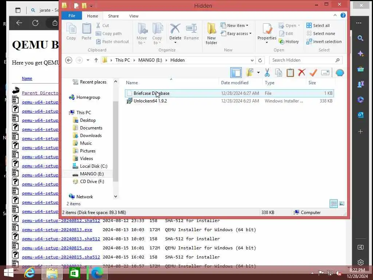Image resolution: width=373 pixels, height=280 pixels.
Task: Open the folder options dropdown arrow in the classic toolbar
Action: click(258, 73)
